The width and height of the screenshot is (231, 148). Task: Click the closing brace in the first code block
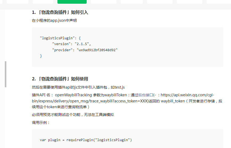41,56
